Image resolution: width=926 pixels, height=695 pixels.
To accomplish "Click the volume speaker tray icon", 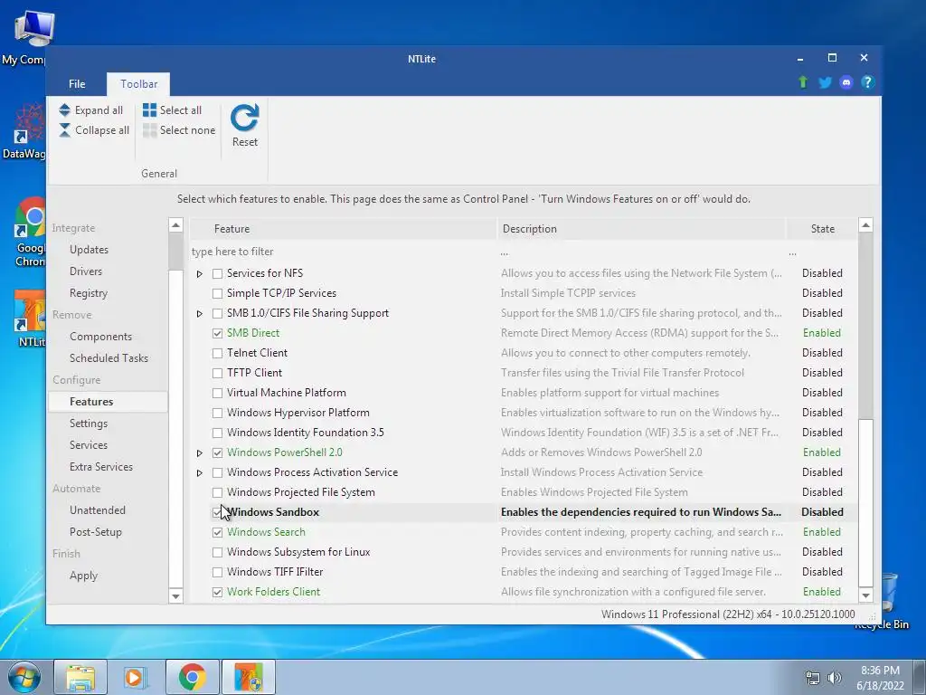I will point(834,678).
